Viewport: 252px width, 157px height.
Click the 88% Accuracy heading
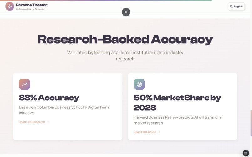[x=49, y=98]
